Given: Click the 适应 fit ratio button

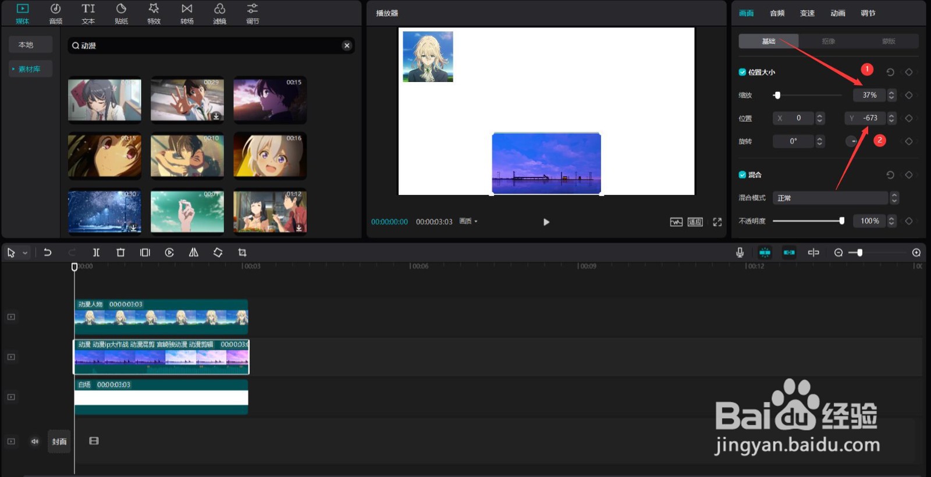Looking at the screenshot, I should tap(695, 222).
